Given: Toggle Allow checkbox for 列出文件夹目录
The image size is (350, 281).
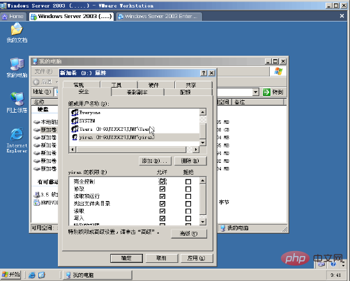Looking at the screenshot, I should (x=162, y=204).
